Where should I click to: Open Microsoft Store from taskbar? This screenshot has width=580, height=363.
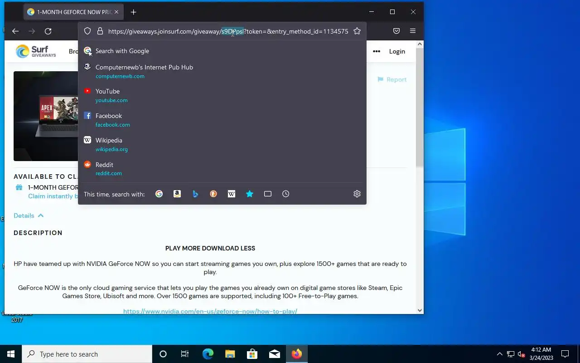pos(252,354)
